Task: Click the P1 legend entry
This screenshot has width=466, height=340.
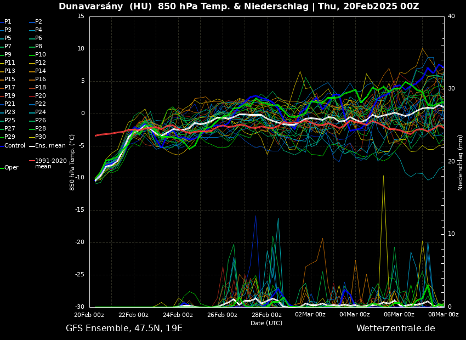Action: click(x=8, y=22)
